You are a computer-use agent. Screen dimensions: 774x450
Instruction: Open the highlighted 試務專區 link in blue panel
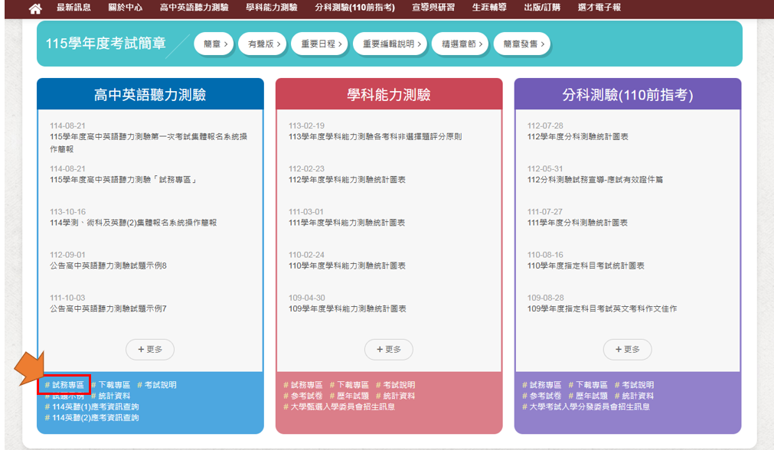tap(67, 385)
